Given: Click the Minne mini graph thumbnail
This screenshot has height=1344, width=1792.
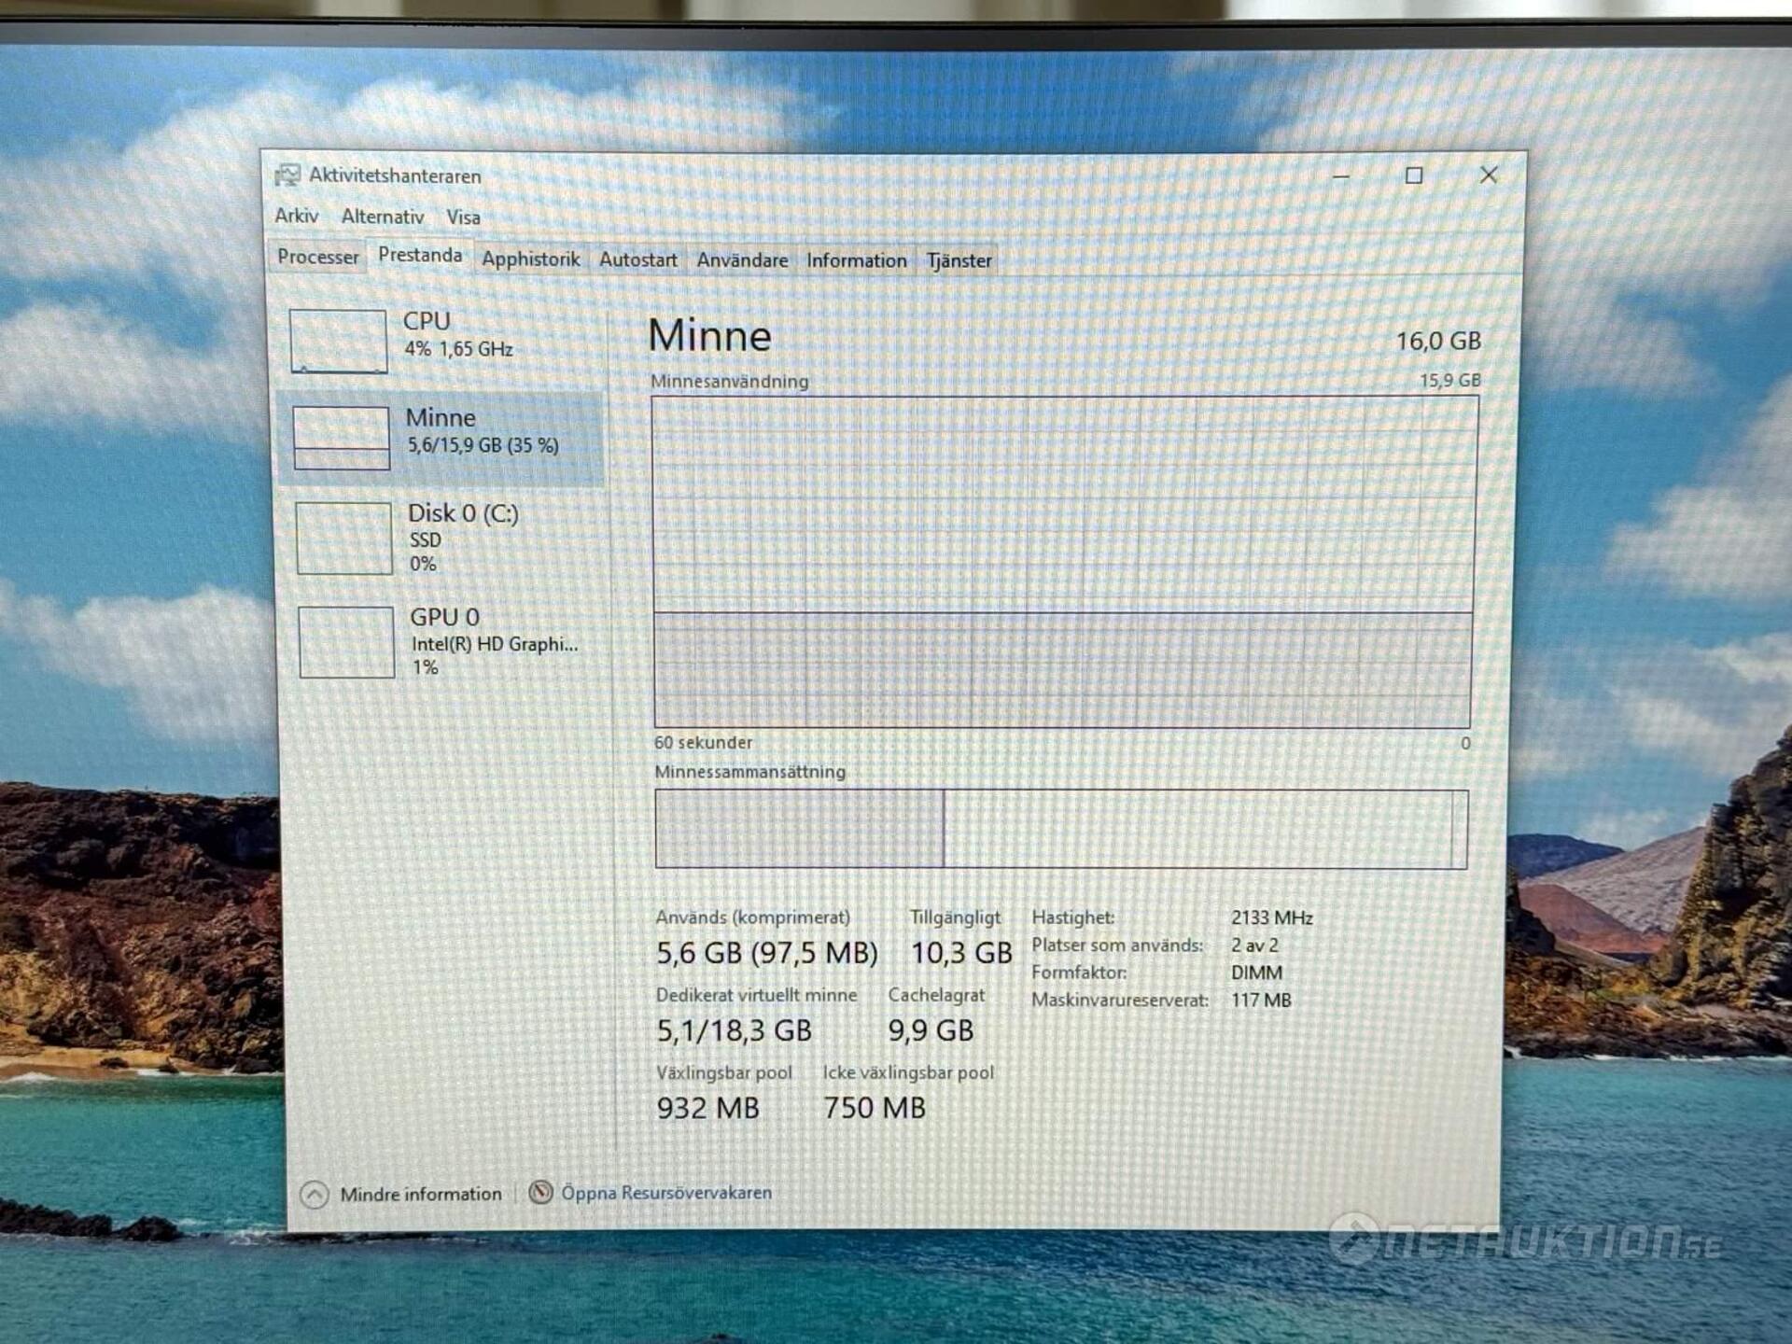Looking at the screenshot, I should pos(342,438).
